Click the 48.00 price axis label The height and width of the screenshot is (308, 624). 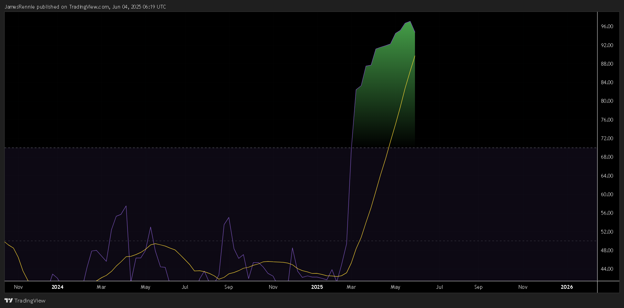pyautogui.click(x=607, y=250)
